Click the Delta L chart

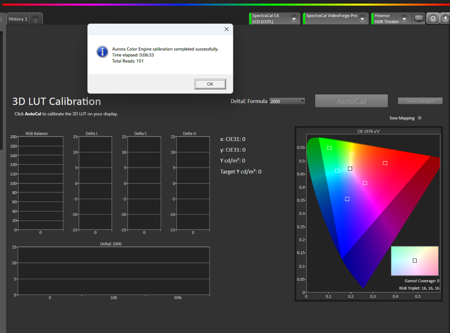point(95,183)
